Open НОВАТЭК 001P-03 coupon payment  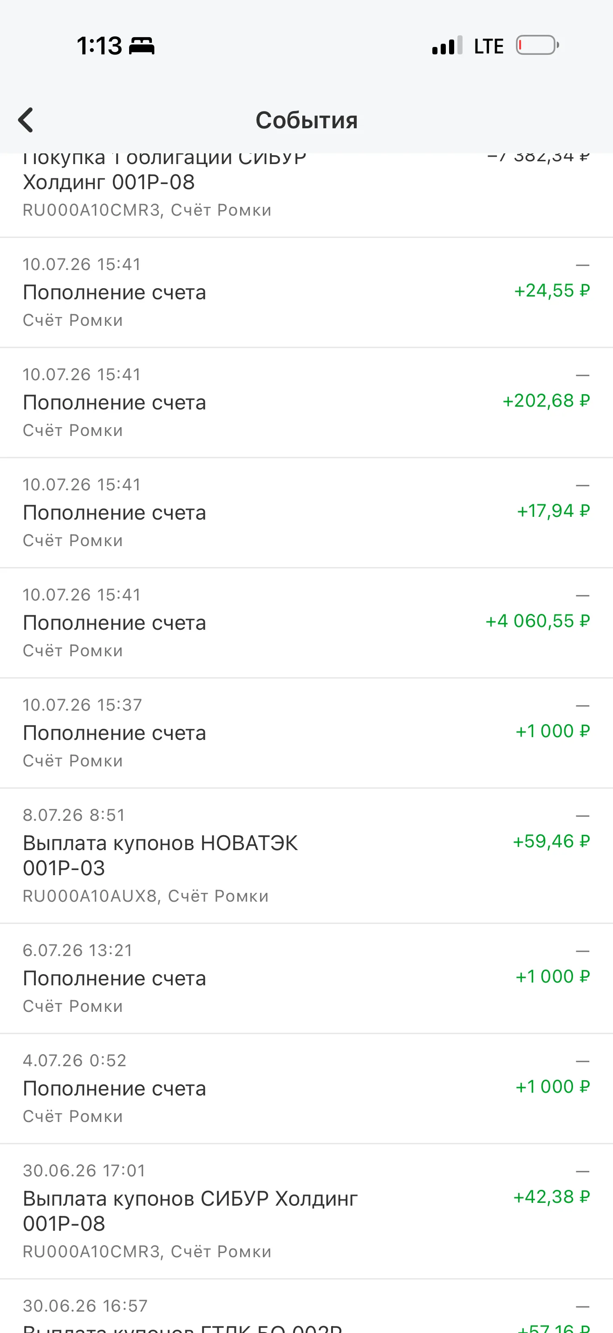(x=306, y=856)
